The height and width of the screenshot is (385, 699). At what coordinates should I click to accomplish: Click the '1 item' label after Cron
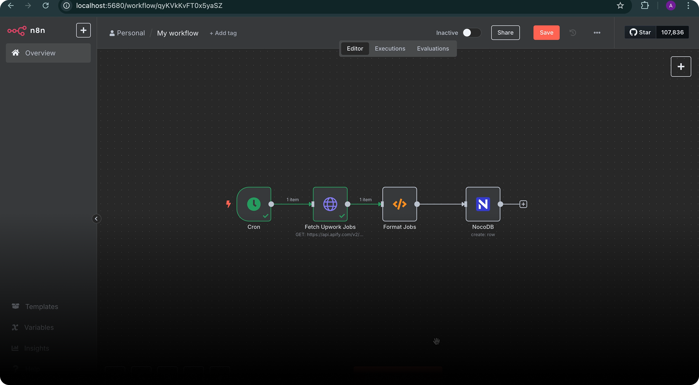click(x=292, y=200)
